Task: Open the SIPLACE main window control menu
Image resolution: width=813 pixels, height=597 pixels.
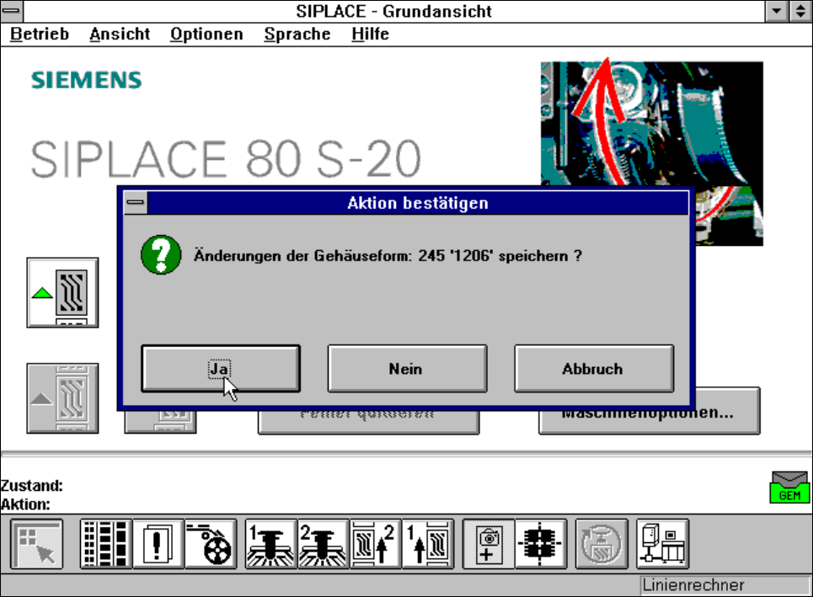Action: (x=12, y=11)
